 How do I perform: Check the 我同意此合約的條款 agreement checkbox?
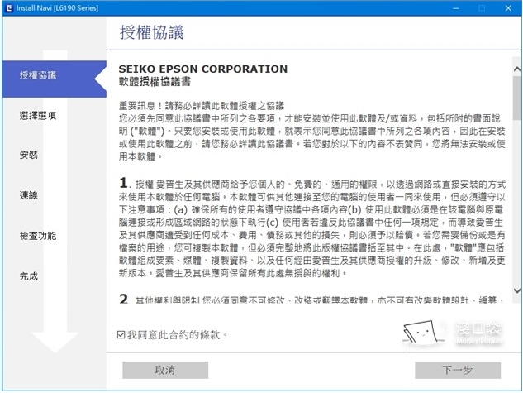click(121, 334)
